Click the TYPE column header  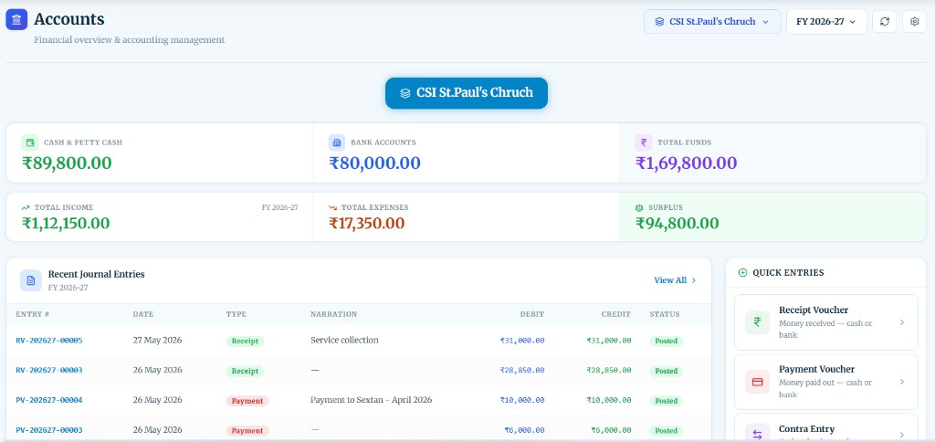[236, 314]
